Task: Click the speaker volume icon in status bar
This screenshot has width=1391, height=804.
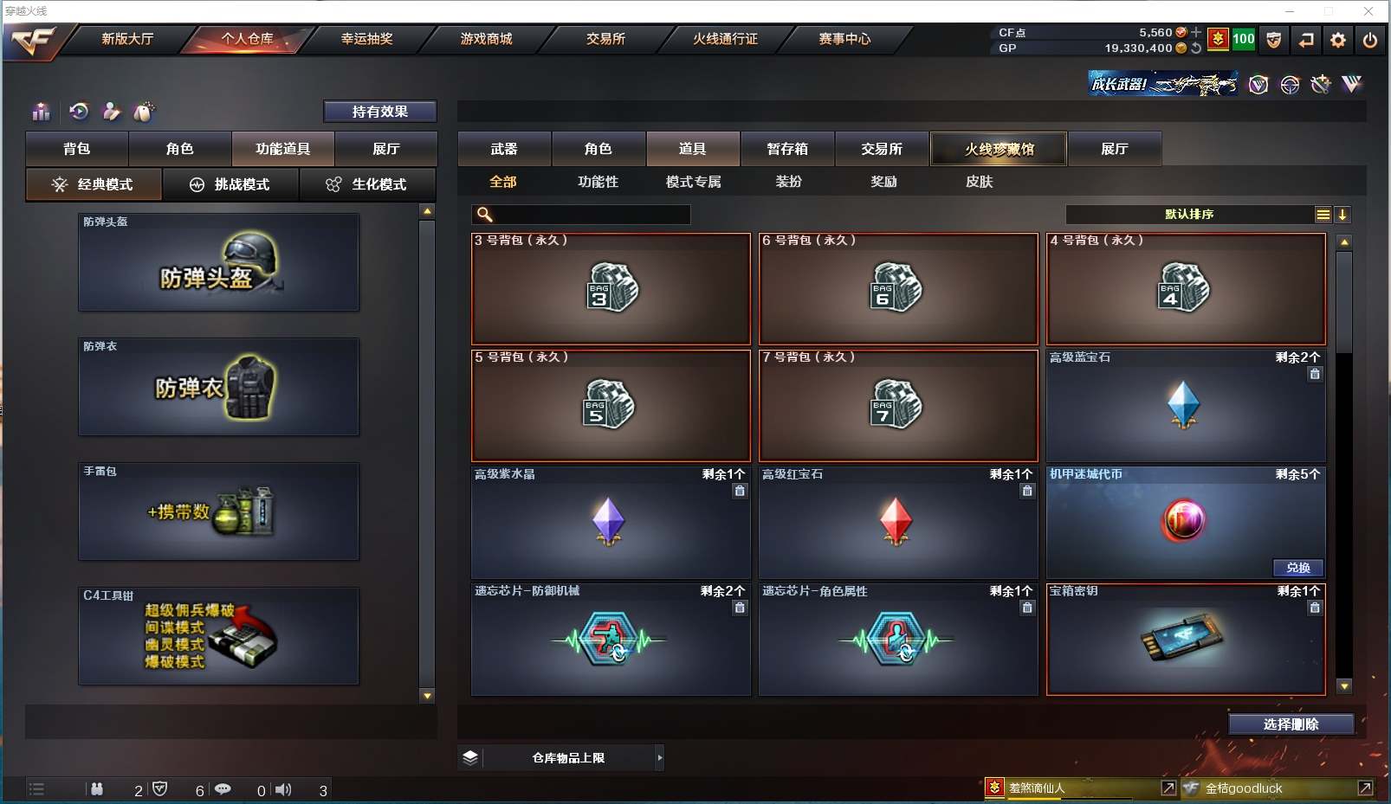Action: [x=283, y=789]
